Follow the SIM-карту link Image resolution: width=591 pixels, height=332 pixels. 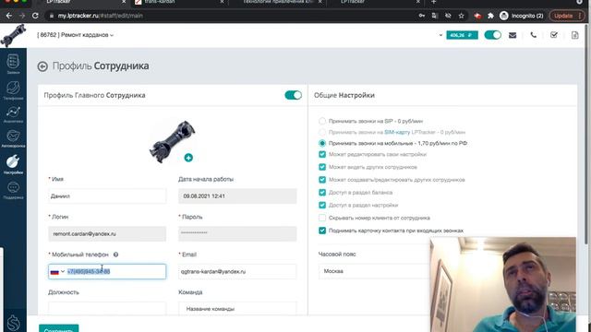[x=397, y=132]
